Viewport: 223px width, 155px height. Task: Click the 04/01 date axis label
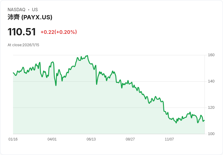pos(52,139)
